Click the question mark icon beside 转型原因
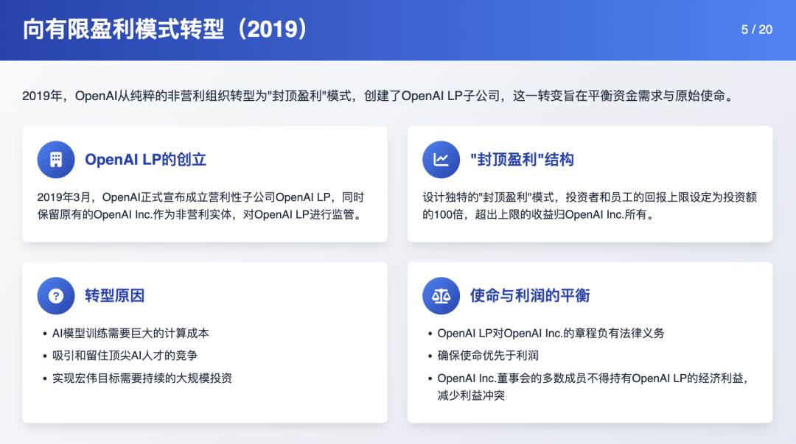Image resolution: width=796 pixels, height=444 pixels. tap(56, 295)
